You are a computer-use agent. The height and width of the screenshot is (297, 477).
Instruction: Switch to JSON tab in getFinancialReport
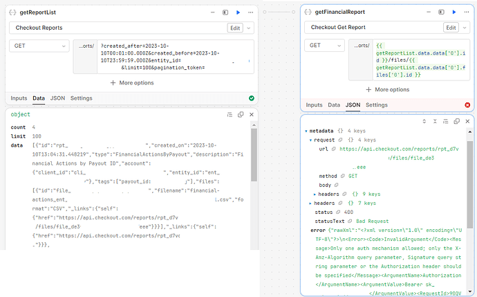353,105
